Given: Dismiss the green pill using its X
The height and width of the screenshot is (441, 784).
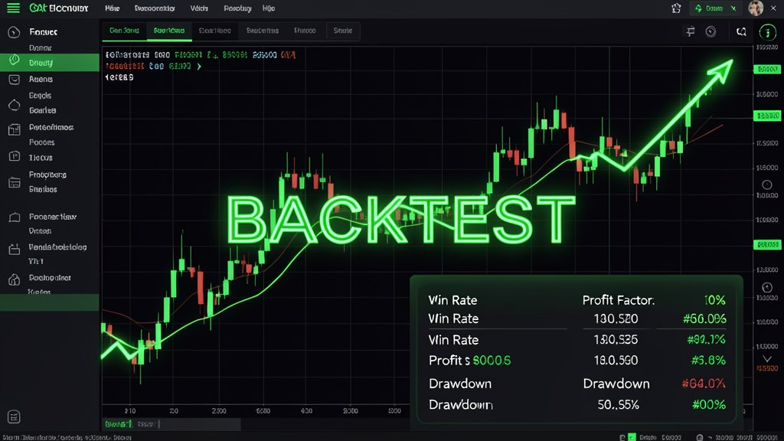Looking at the screenshot, I should [x=733, y=8].
